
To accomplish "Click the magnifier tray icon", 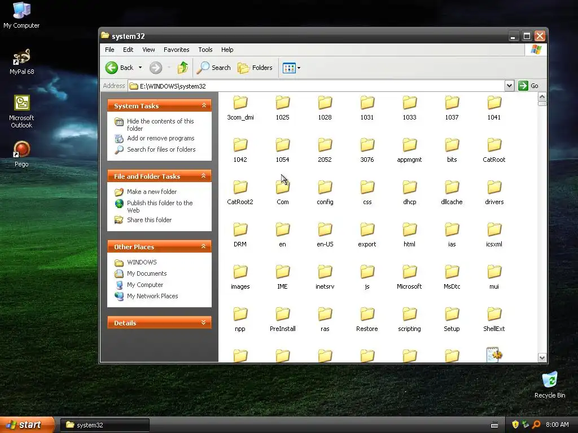I will point(536,425).
